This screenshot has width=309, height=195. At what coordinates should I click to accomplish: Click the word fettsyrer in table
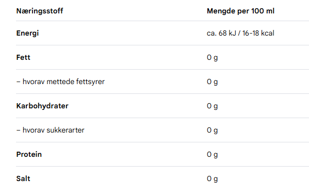coord(90,82)
